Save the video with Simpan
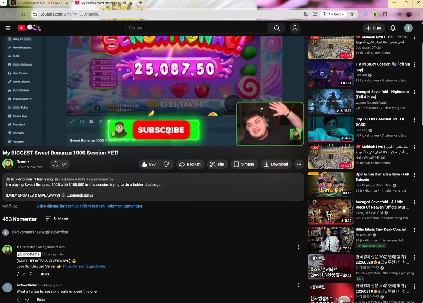The image size is (423, 303). [244, 164]
